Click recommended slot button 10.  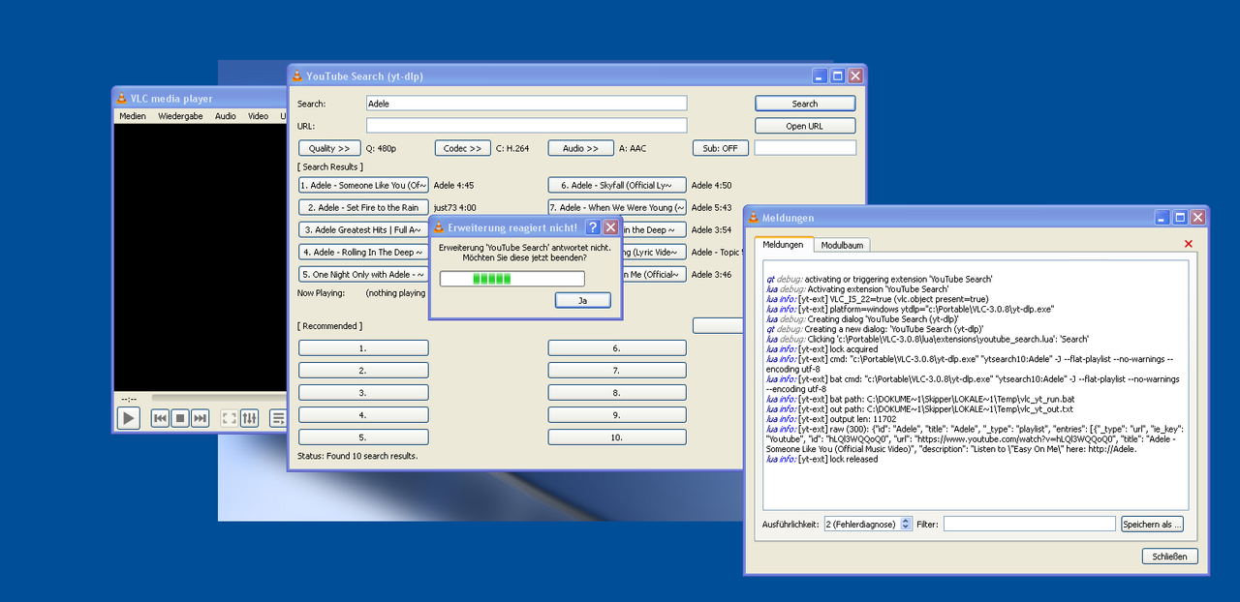(617, 436)
